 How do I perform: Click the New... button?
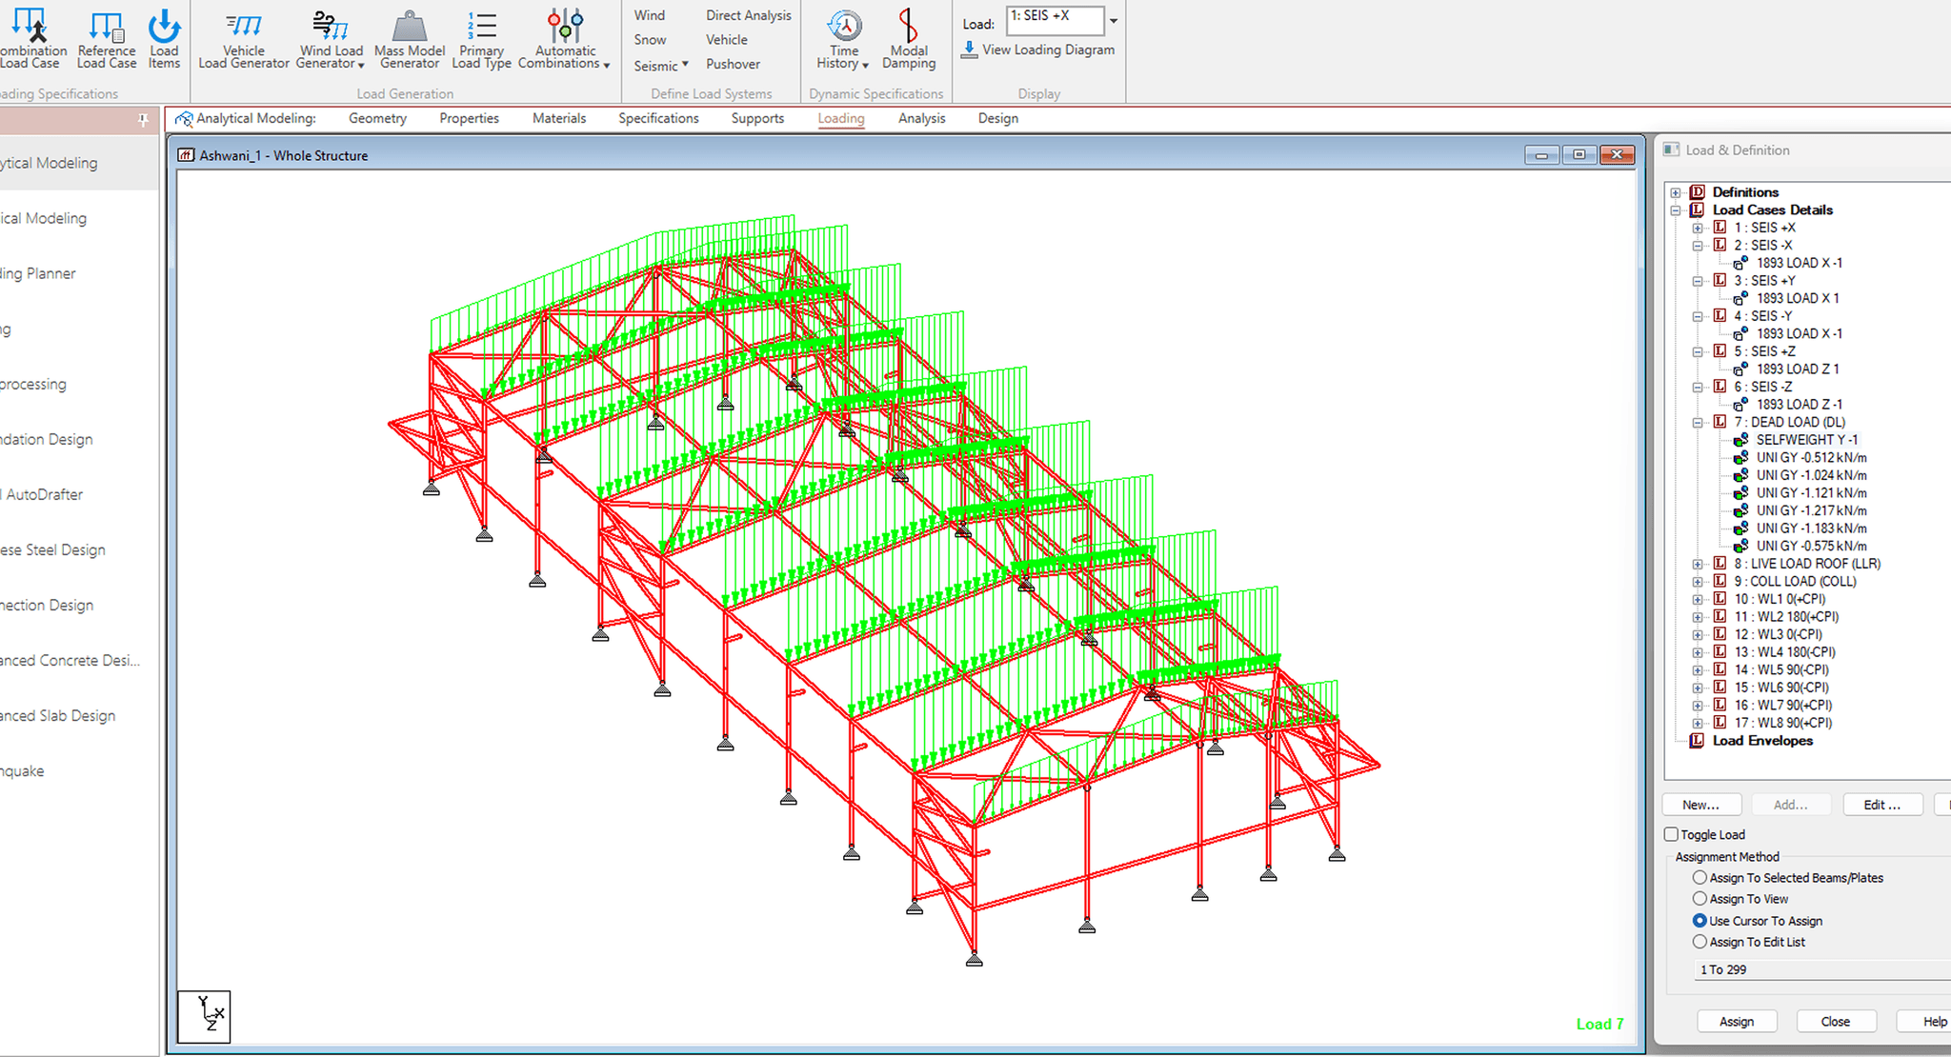click(1701, 804)
